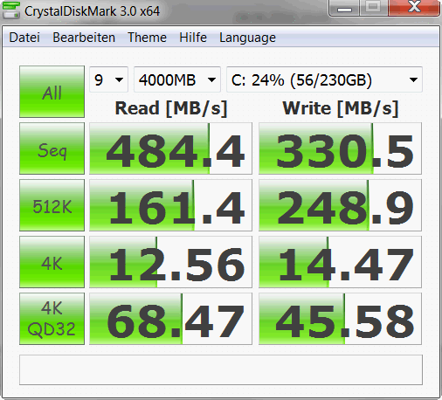Image resolution: width=442 pixels, height=400 pixels.
Task: Expand the test count dropdown showing 9
Action: [108, 79]
